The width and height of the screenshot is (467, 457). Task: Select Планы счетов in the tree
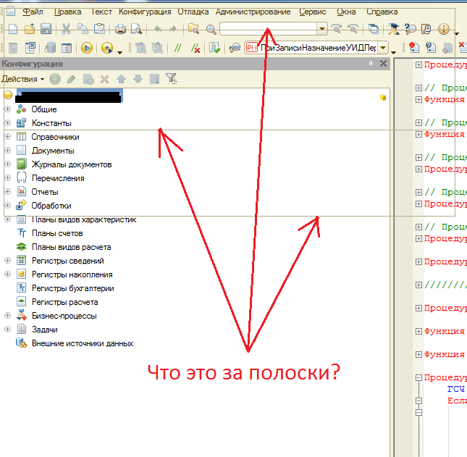click(57, 233)
